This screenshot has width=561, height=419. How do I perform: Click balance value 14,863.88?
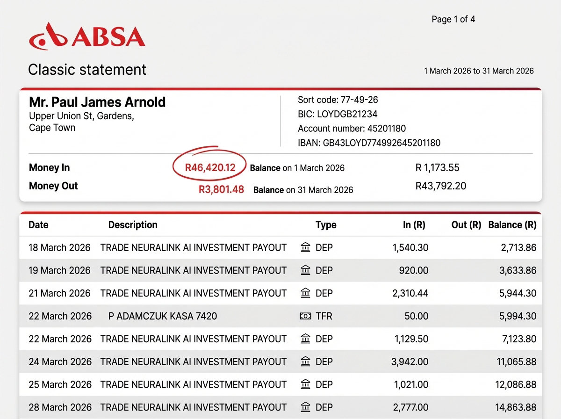click(x=517, y=407)
